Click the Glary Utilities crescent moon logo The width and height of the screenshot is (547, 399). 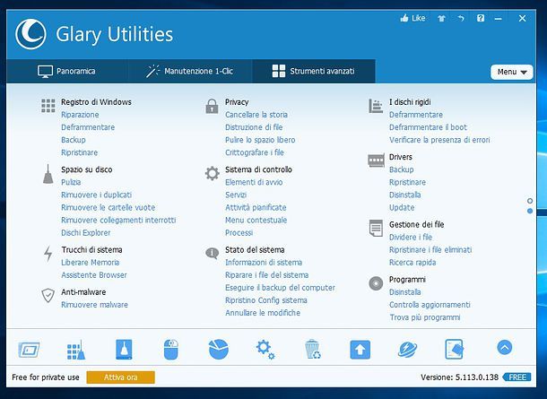click(x=30, y=34)
